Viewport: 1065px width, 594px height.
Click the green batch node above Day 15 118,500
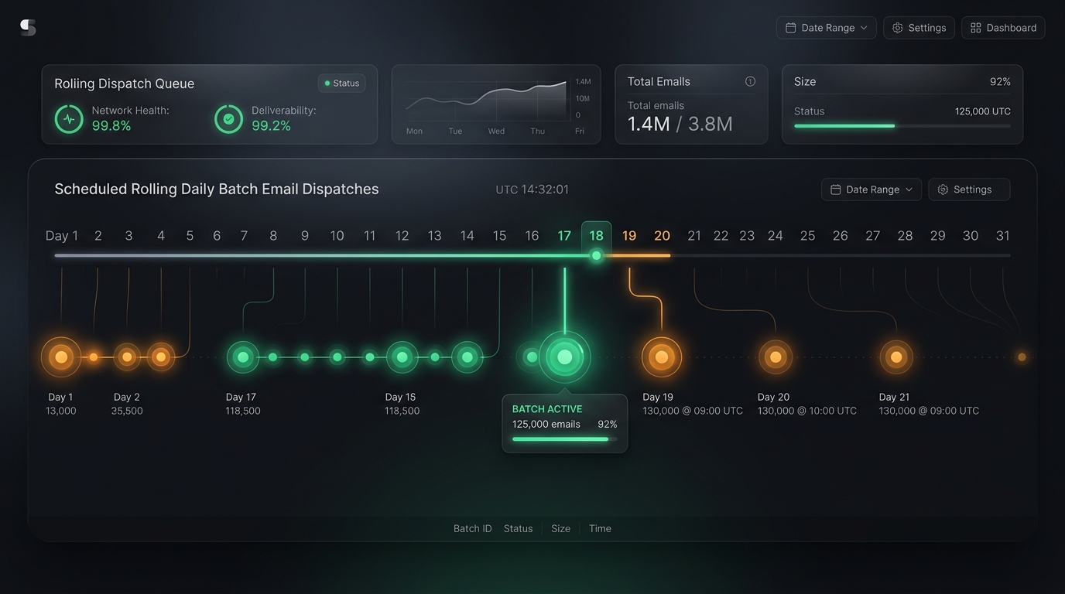[402, 357]
